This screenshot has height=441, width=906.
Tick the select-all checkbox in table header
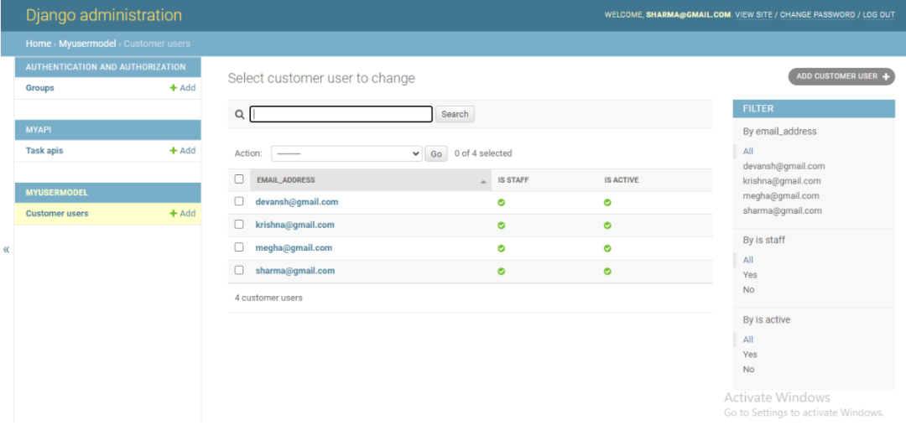(x=238, y=179)
